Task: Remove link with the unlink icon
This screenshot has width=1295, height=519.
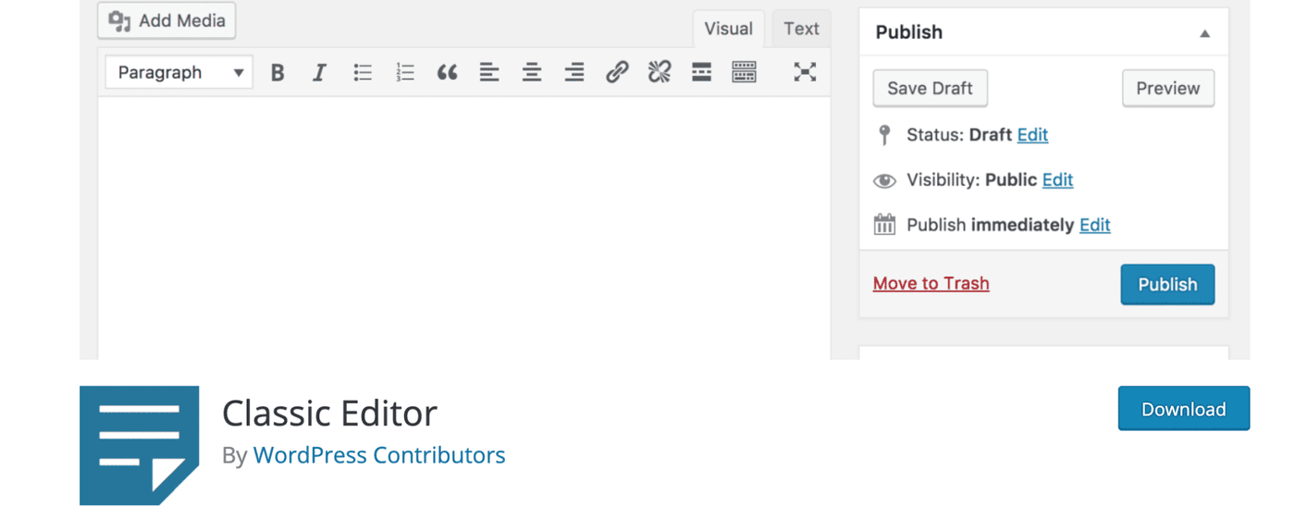Action: 660,72
